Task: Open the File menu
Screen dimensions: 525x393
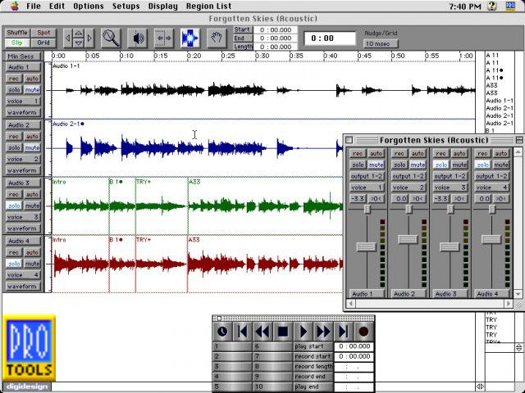Action: point(33,6)
